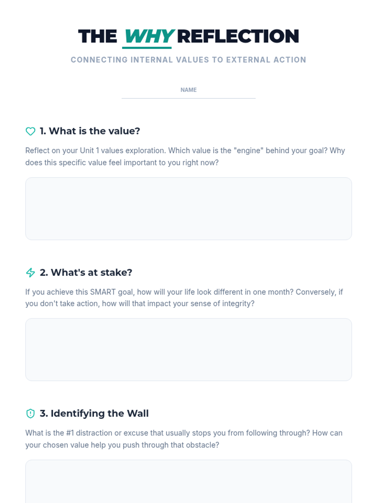Click the #1 distraction prompt paragraph
Image resolution: width=377 pixels, height=503 pixels.
pyautogui.click(x=184, y=439)
